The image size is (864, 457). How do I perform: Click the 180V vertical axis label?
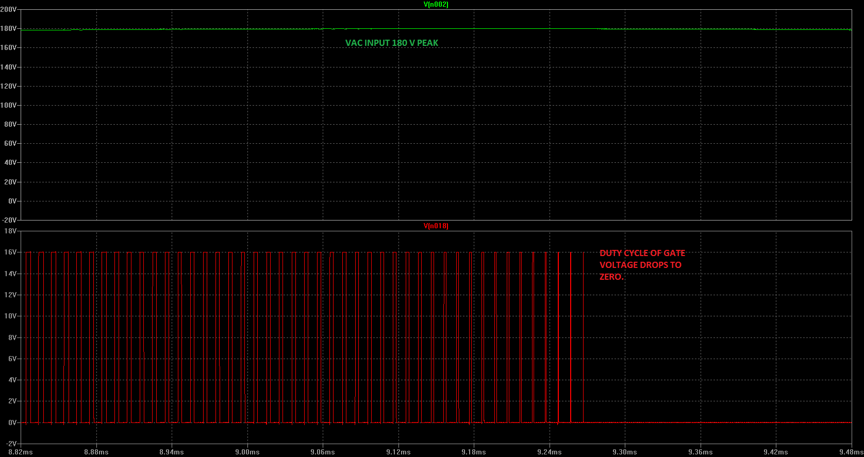[8, 29]
